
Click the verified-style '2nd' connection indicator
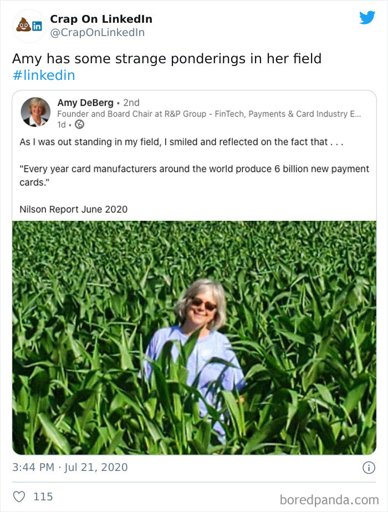coord(132,103)
